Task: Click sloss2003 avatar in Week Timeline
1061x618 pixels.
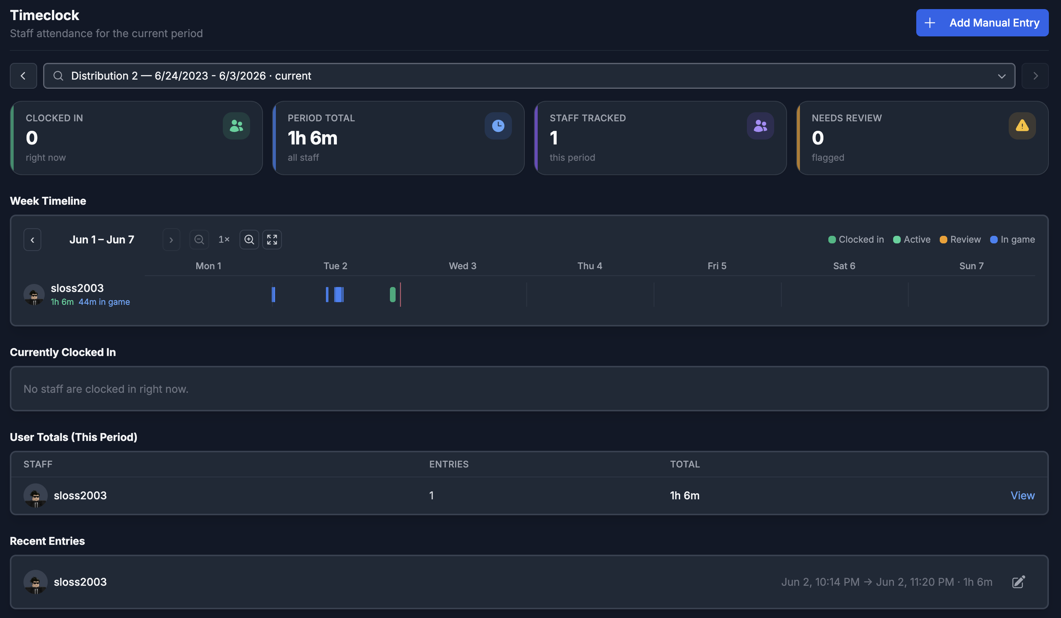Action: [34, 295]
